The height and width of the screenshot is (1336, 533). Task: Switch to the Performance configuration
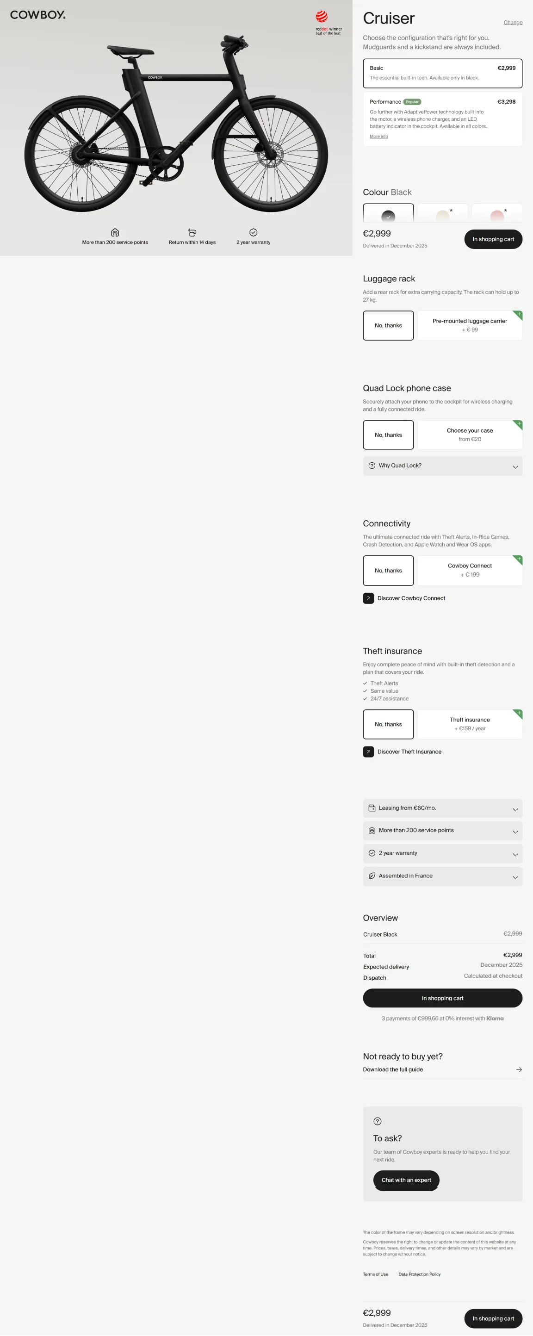(442, 118)
